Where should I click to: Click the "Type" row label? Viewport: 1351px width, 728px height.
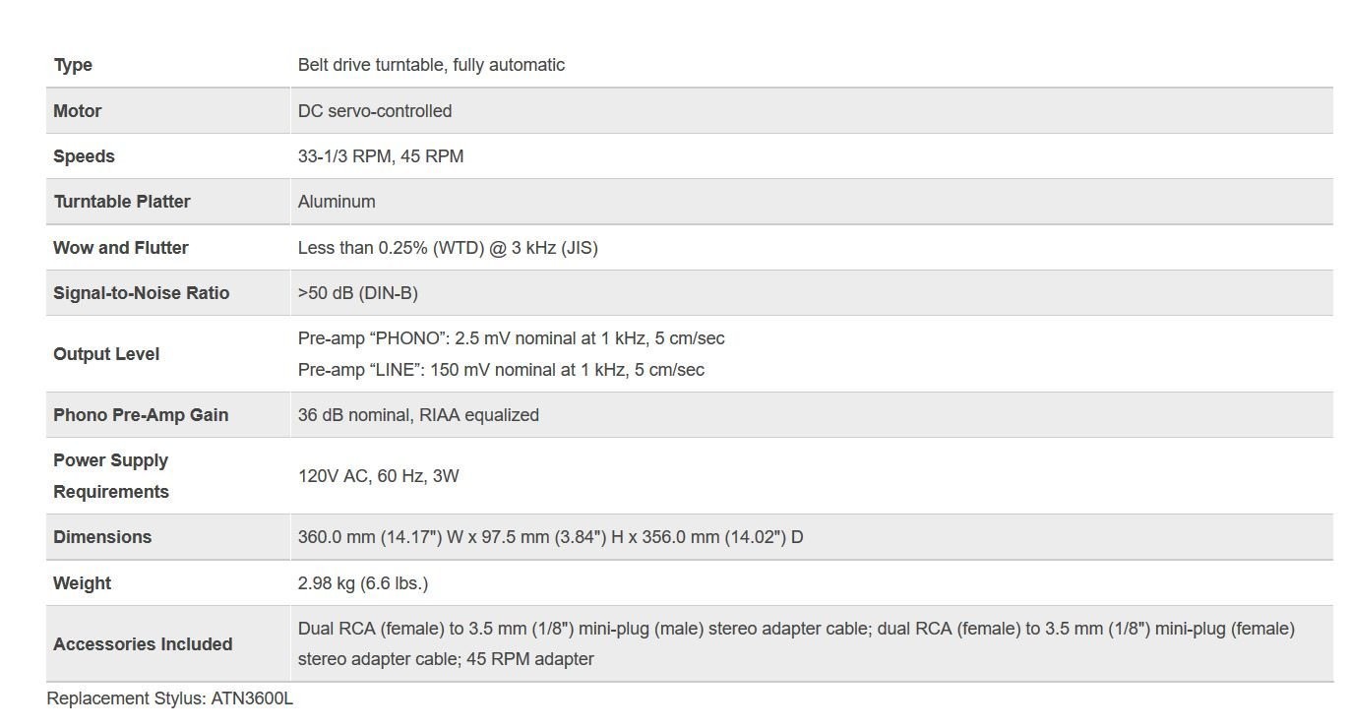point(73,65)
